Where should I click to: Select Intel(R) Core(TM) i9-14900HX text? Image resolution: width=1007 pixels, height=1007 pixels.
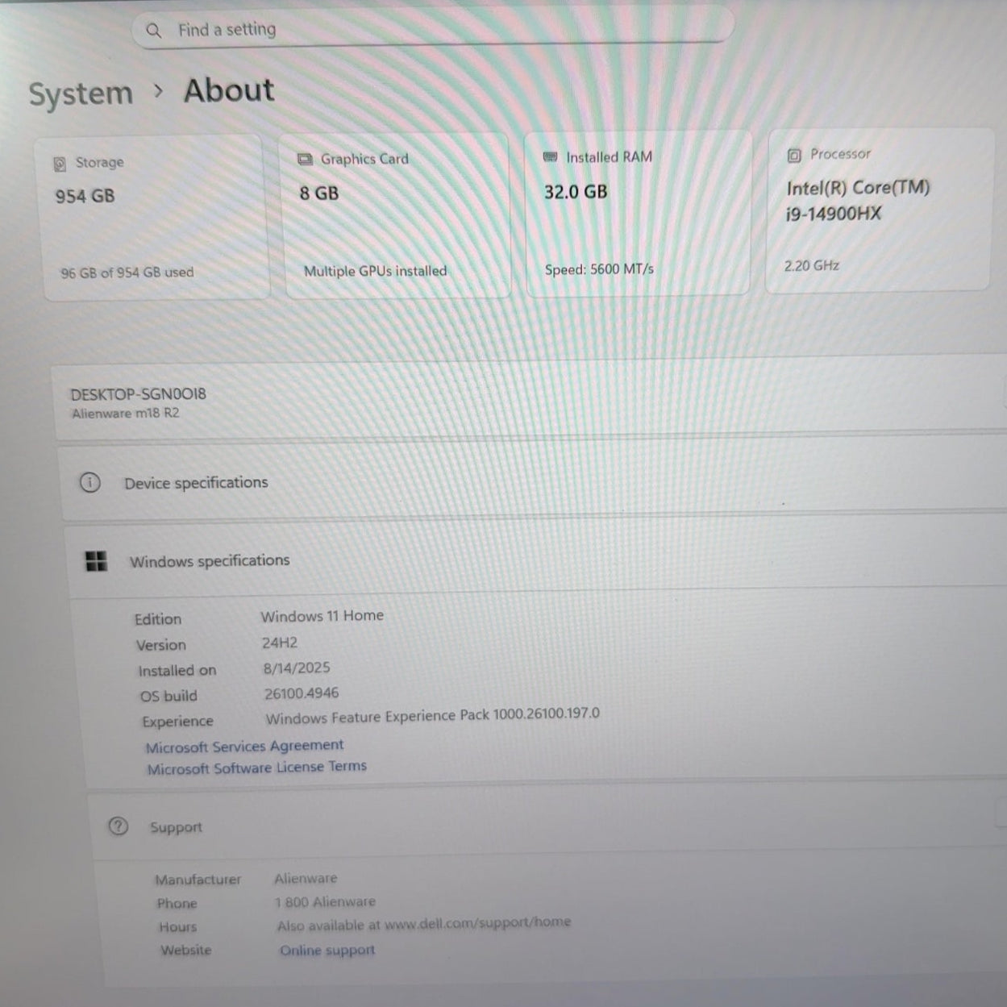coord(858,201)
